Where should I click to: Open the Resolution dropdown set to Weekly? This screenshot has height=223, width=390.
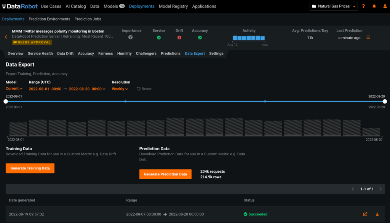pos(120,88)
